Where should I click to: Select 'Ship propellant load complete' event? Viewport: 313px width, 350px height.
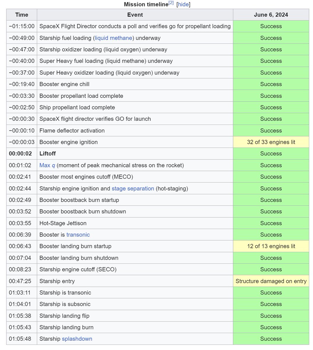coord(77,107)
